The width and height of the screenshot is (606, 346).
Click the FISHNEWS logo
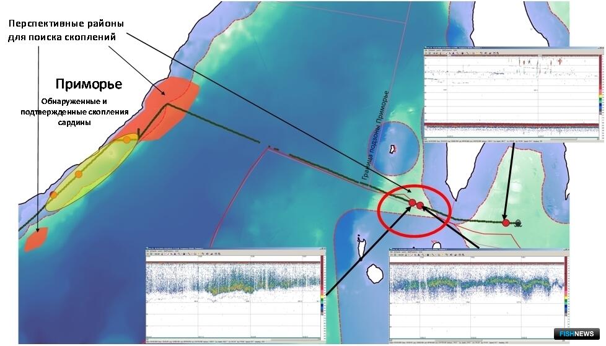tap(577, 334)
